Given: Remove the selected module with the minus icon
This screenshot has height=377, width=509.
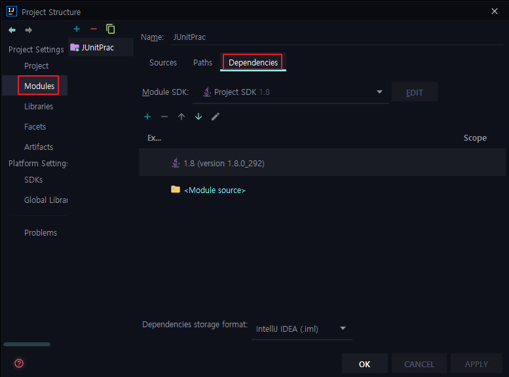Looking at the screenshot, I should pos(94,29).
